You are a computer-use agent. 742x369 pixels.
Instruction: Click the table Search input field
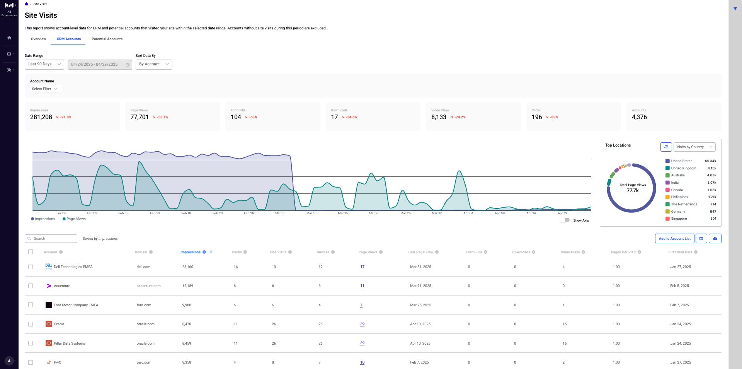[x=51, y=239]
